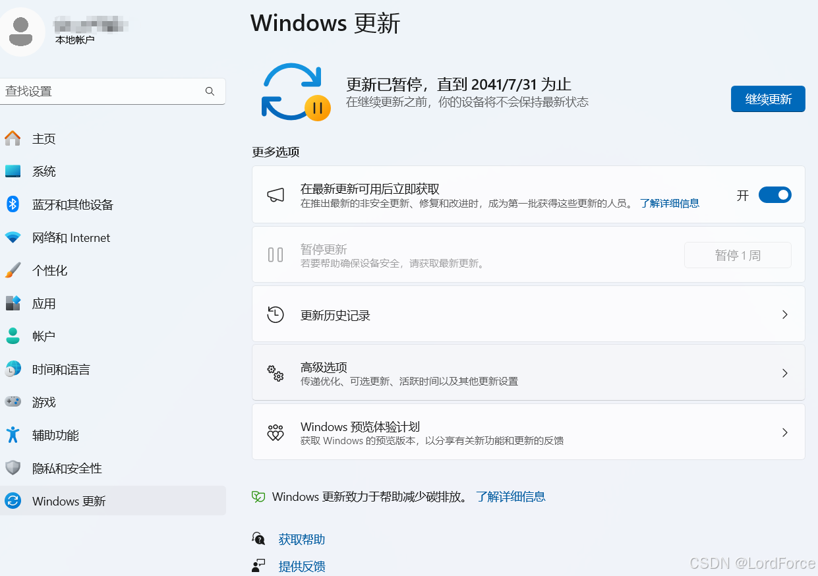Click the green leaf carbon emissions icon
The height and width of the screenshot is (576, 818).
point(258,497)
